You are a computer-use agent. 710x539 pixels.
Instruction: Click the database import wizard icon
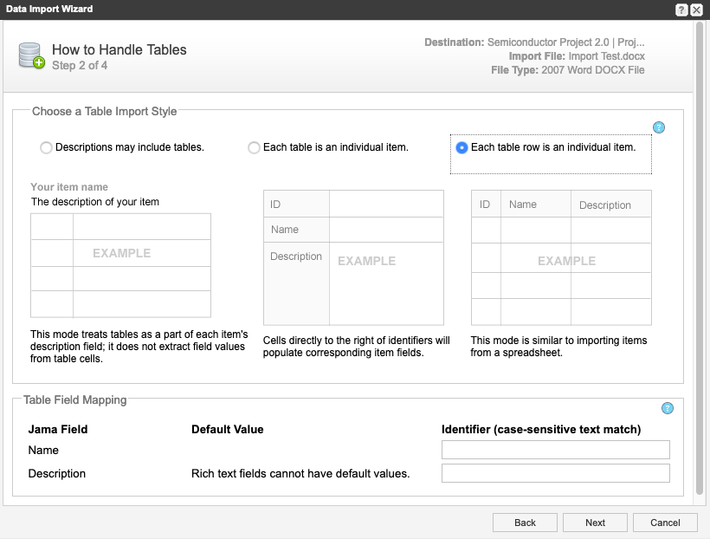coord(31,55)
